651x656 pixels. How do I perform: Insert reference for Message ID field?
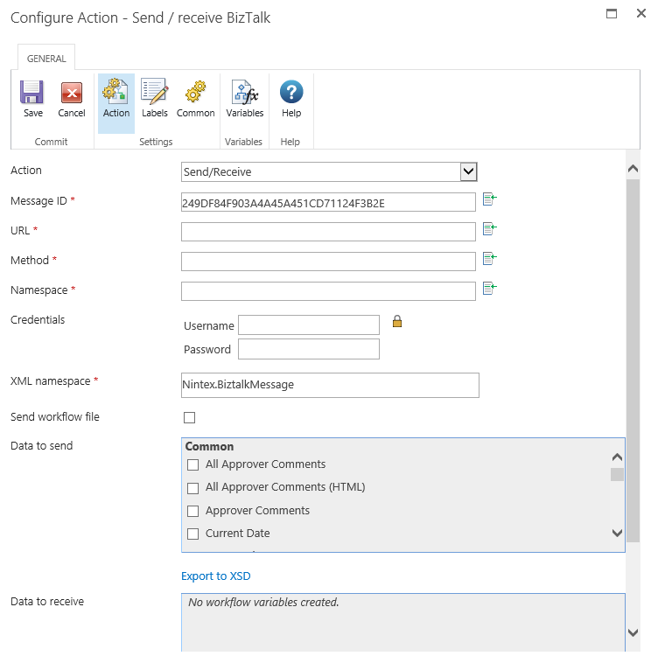[x=490, y=200]
